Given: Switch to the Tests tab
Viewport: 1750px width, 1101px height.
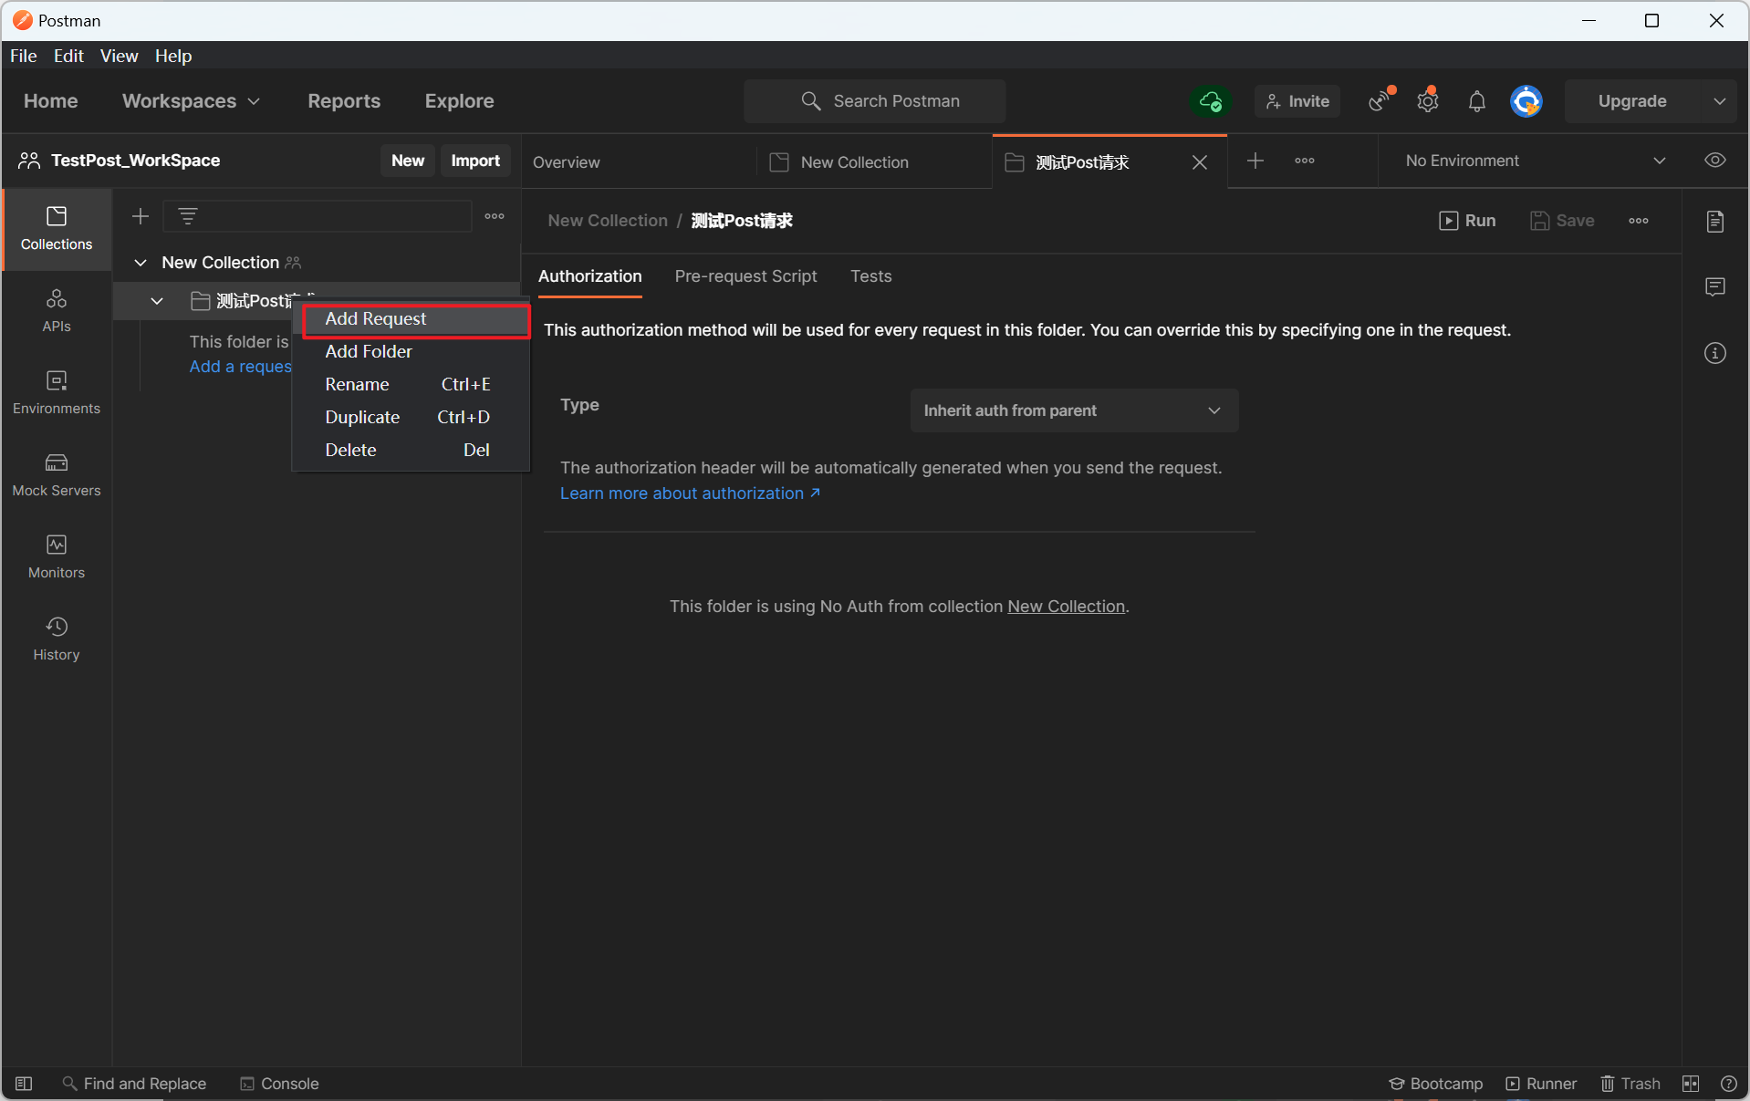Looking at the screenshot, I should (x=870, y=276).
